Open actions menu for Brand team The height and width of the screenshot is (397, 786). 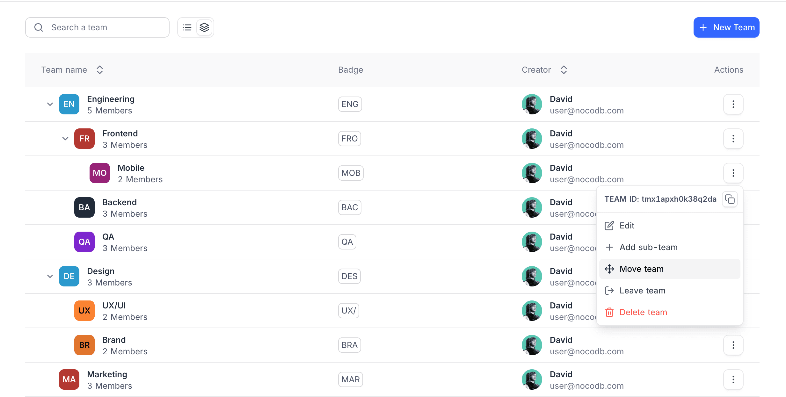point(733,345)
